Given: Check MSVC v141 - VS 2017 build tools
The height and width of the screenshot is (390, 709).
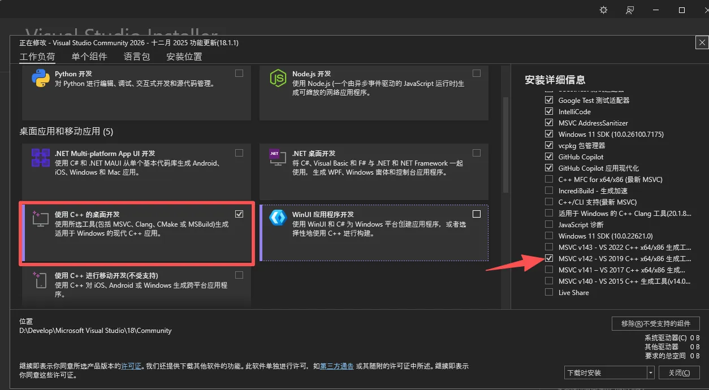Looking at the screenshot, I should [549, 270].
